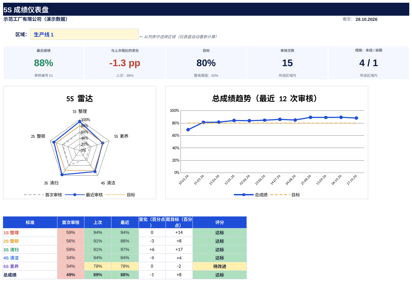Viewport: 412px width, 283px height.
Task: Click the -9 cell in the 4S 清洁 row
Action: tap(152, 258)
